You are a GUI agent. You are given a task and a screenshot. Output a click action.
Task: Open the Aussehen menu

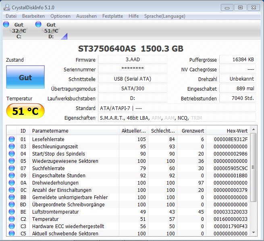tap(86, 16)
